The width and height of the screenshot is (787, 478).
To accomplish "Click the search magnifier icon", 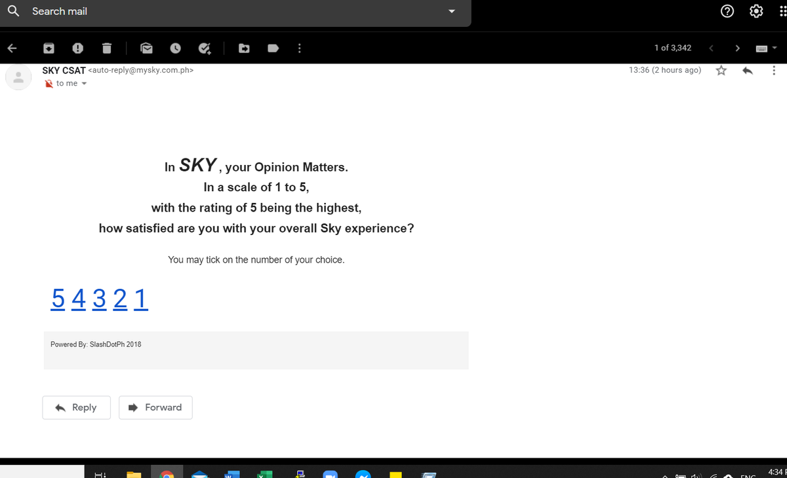I will tap(12, 11).
